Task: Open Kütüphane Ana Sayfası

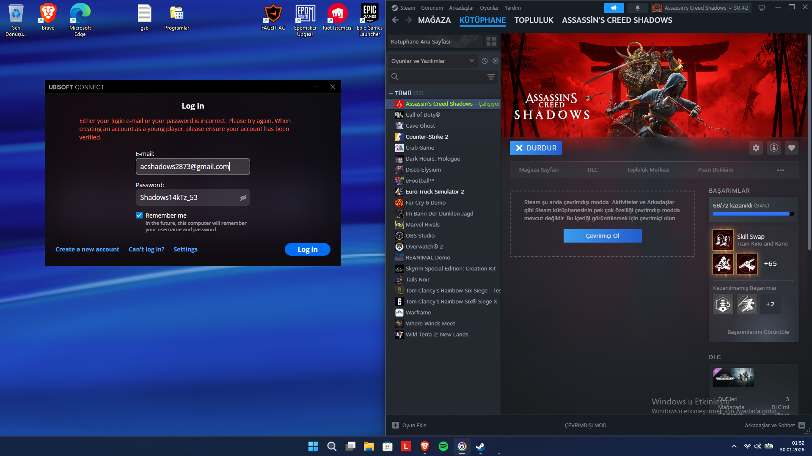Action: 435,41
